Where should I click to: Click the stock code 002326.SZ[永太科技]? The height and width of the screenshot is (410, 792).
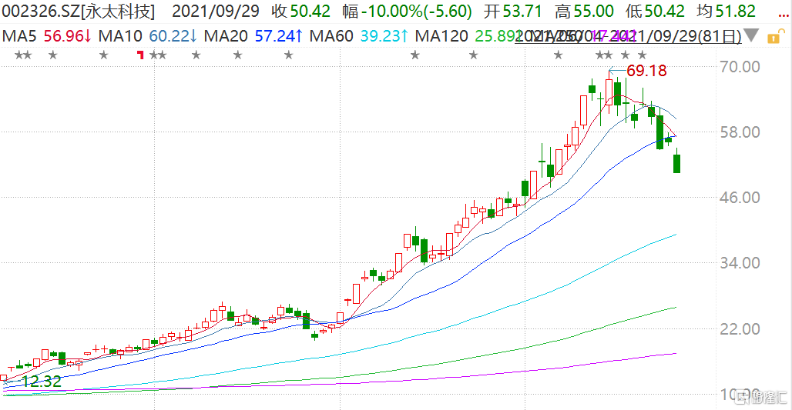pos(78,12)
